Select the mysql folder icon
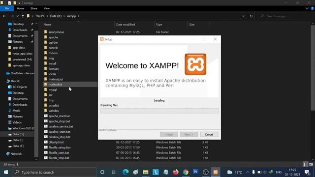Image resolution: width=315 pixels, height=177 pixels. [x=46, y=89]
